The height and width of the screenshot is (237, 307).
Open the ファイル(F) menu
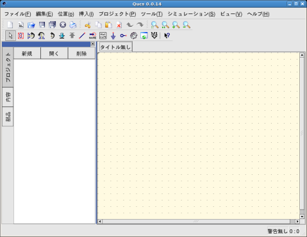tap(18, 14)
